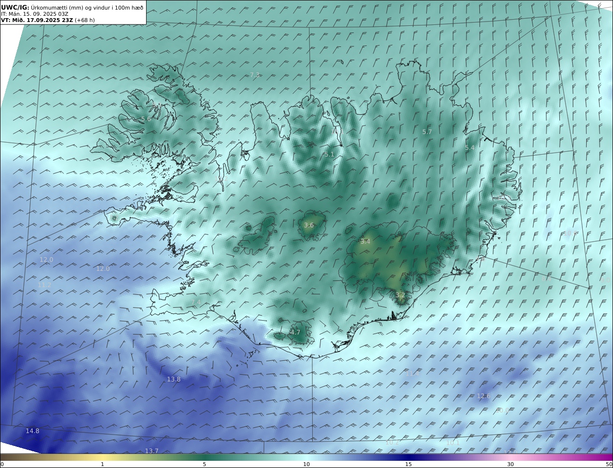Viewport: 613px width, 468px height.
Task: Click the 13.8 value southwest of Iceland
Action: pyautogui.click(x=174, y=379)
